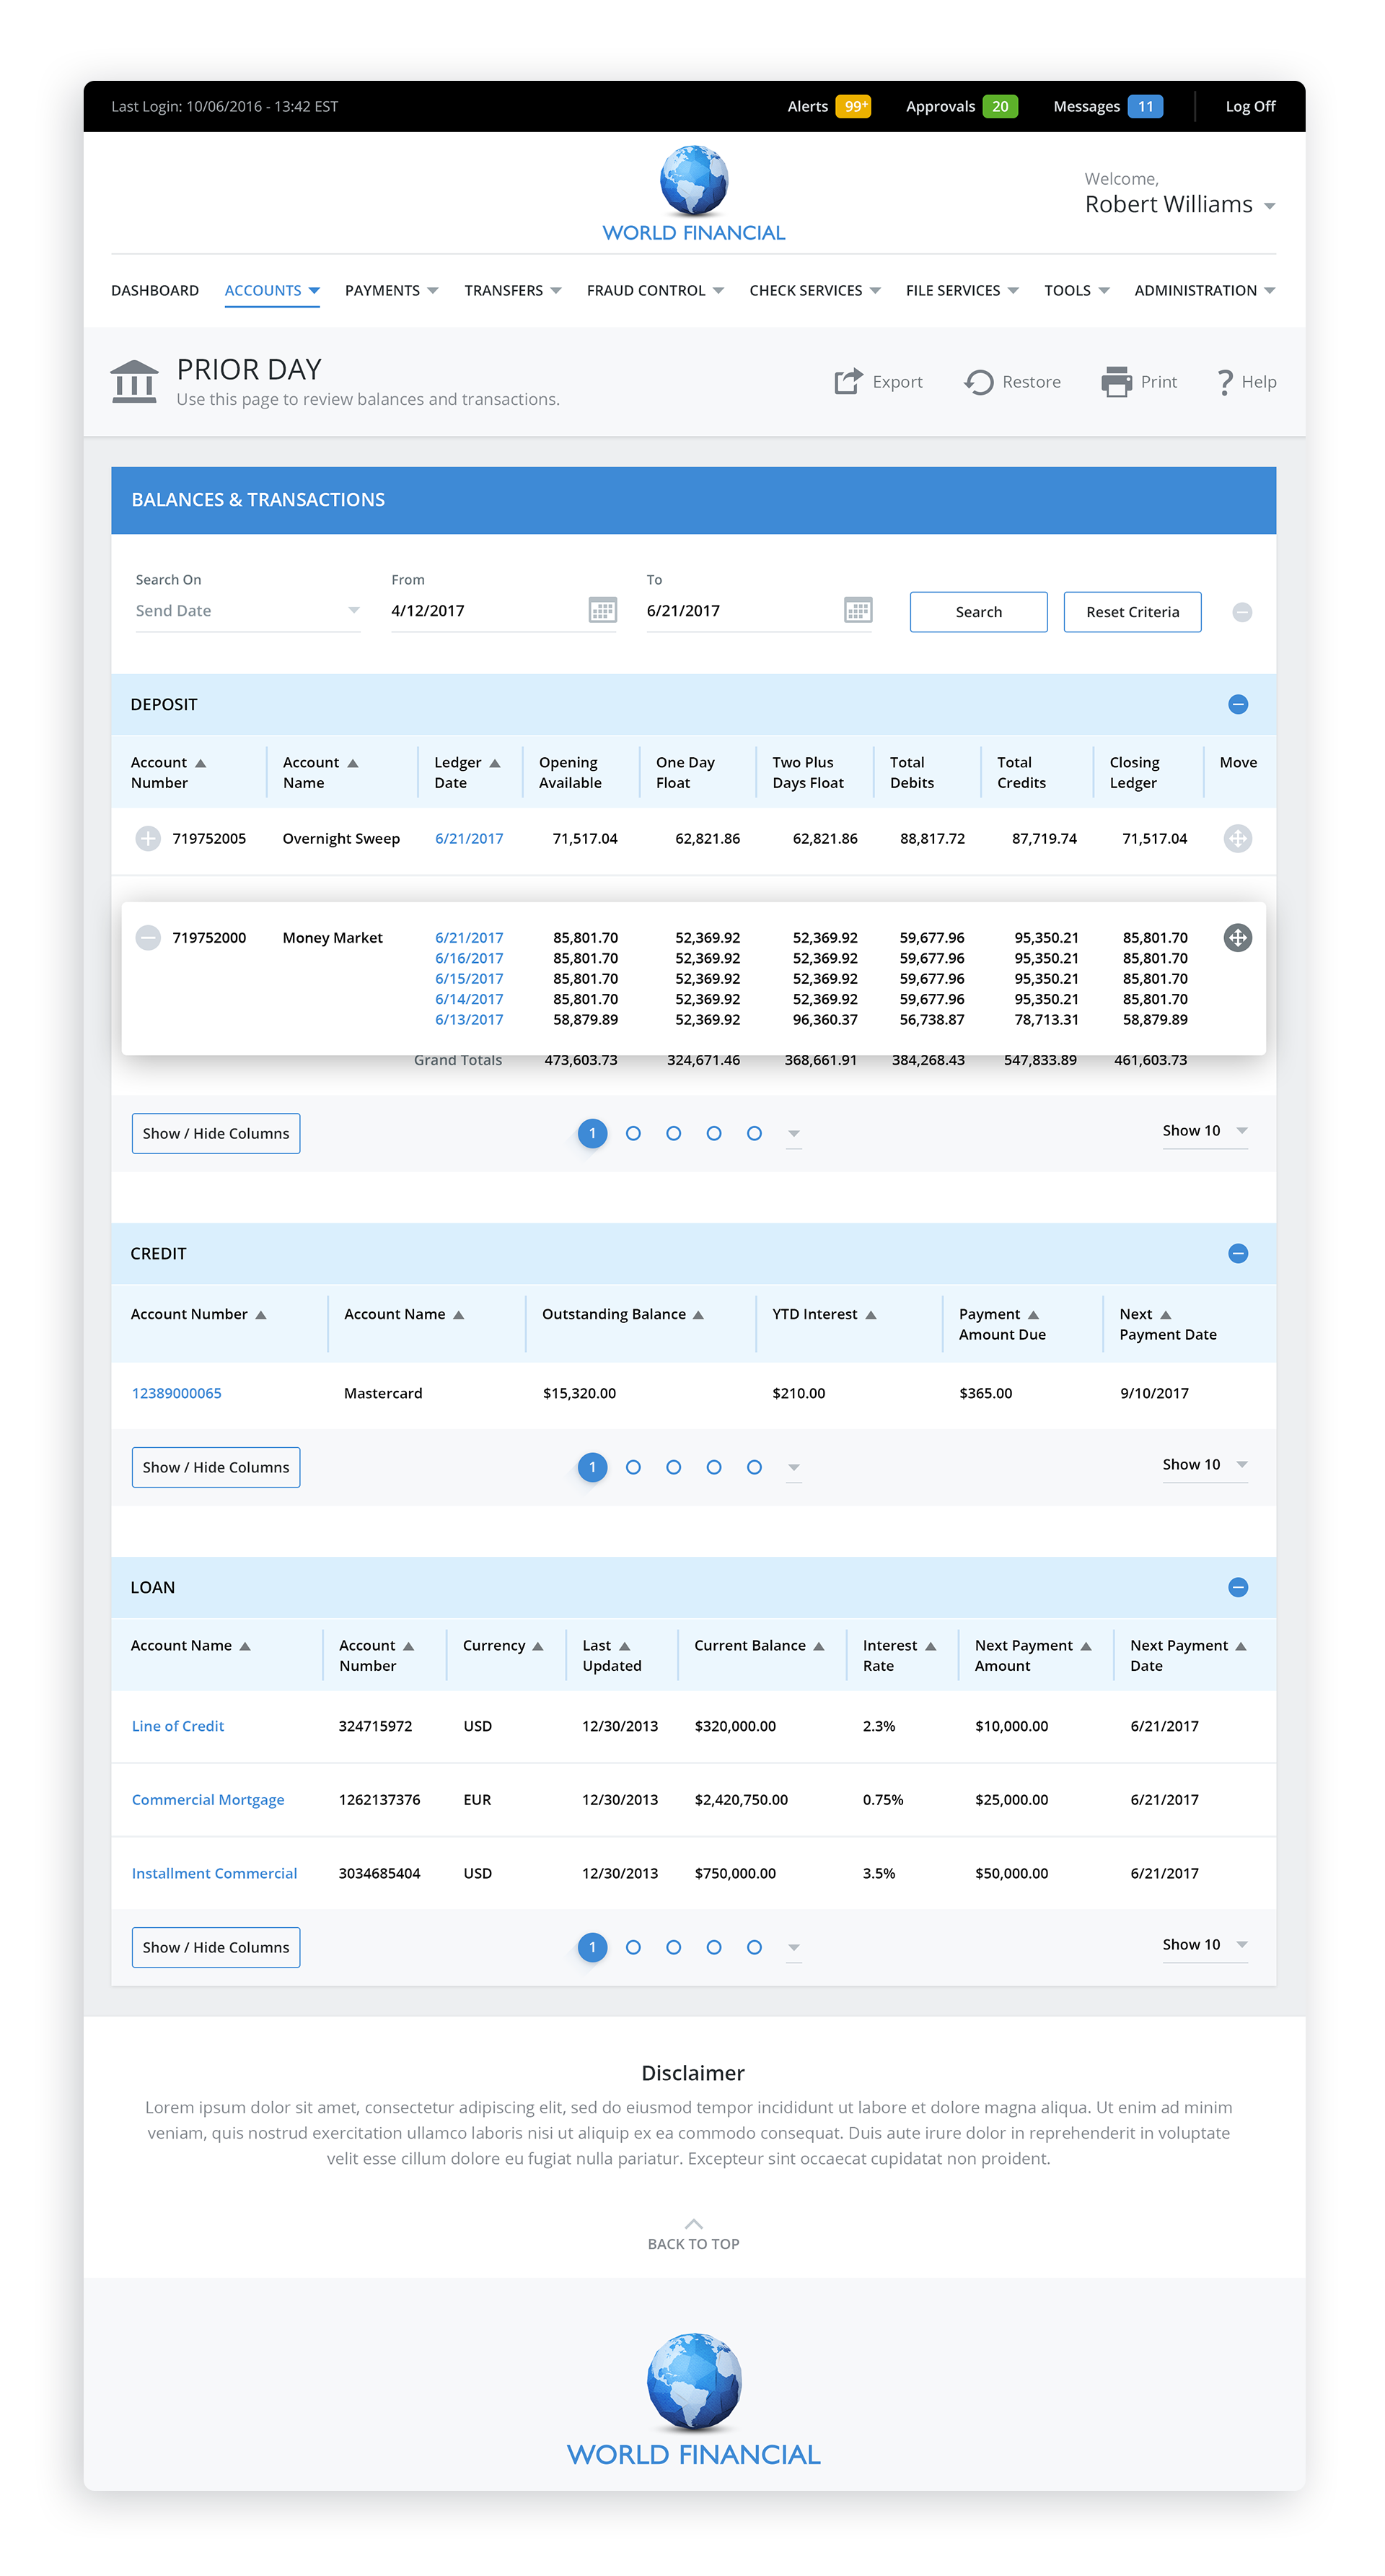Expand account 719752005 row
Viewport: 1385px width, 2576px height.
[x=148, y=838]
